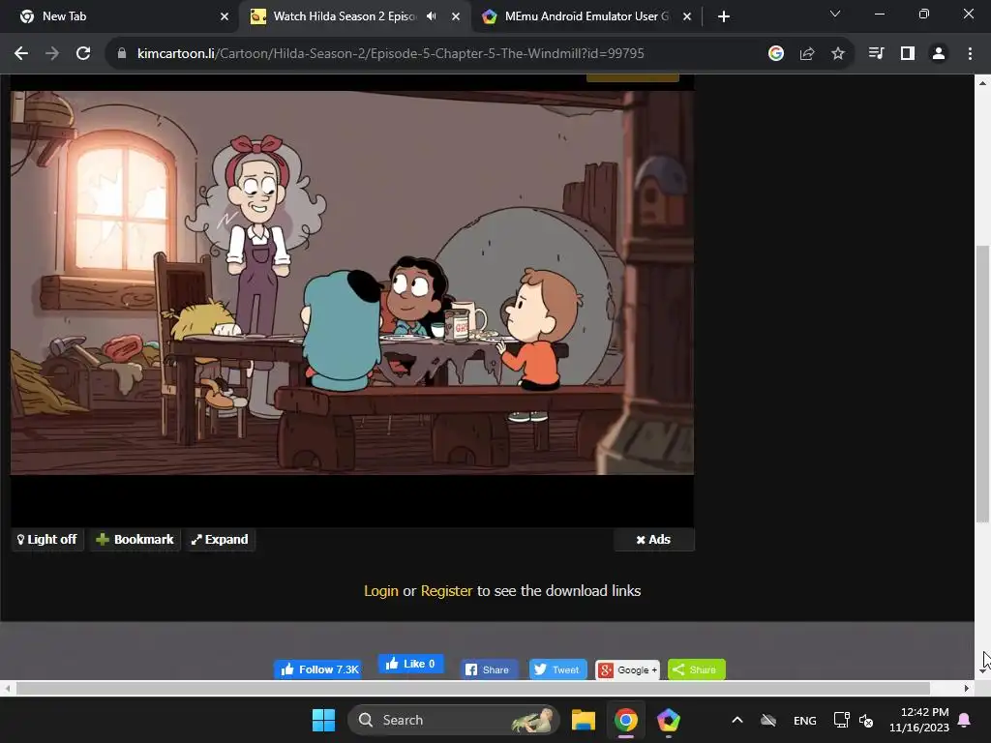View site information lock icon
The width and height of the screenshot is (991, 743).
122,54
